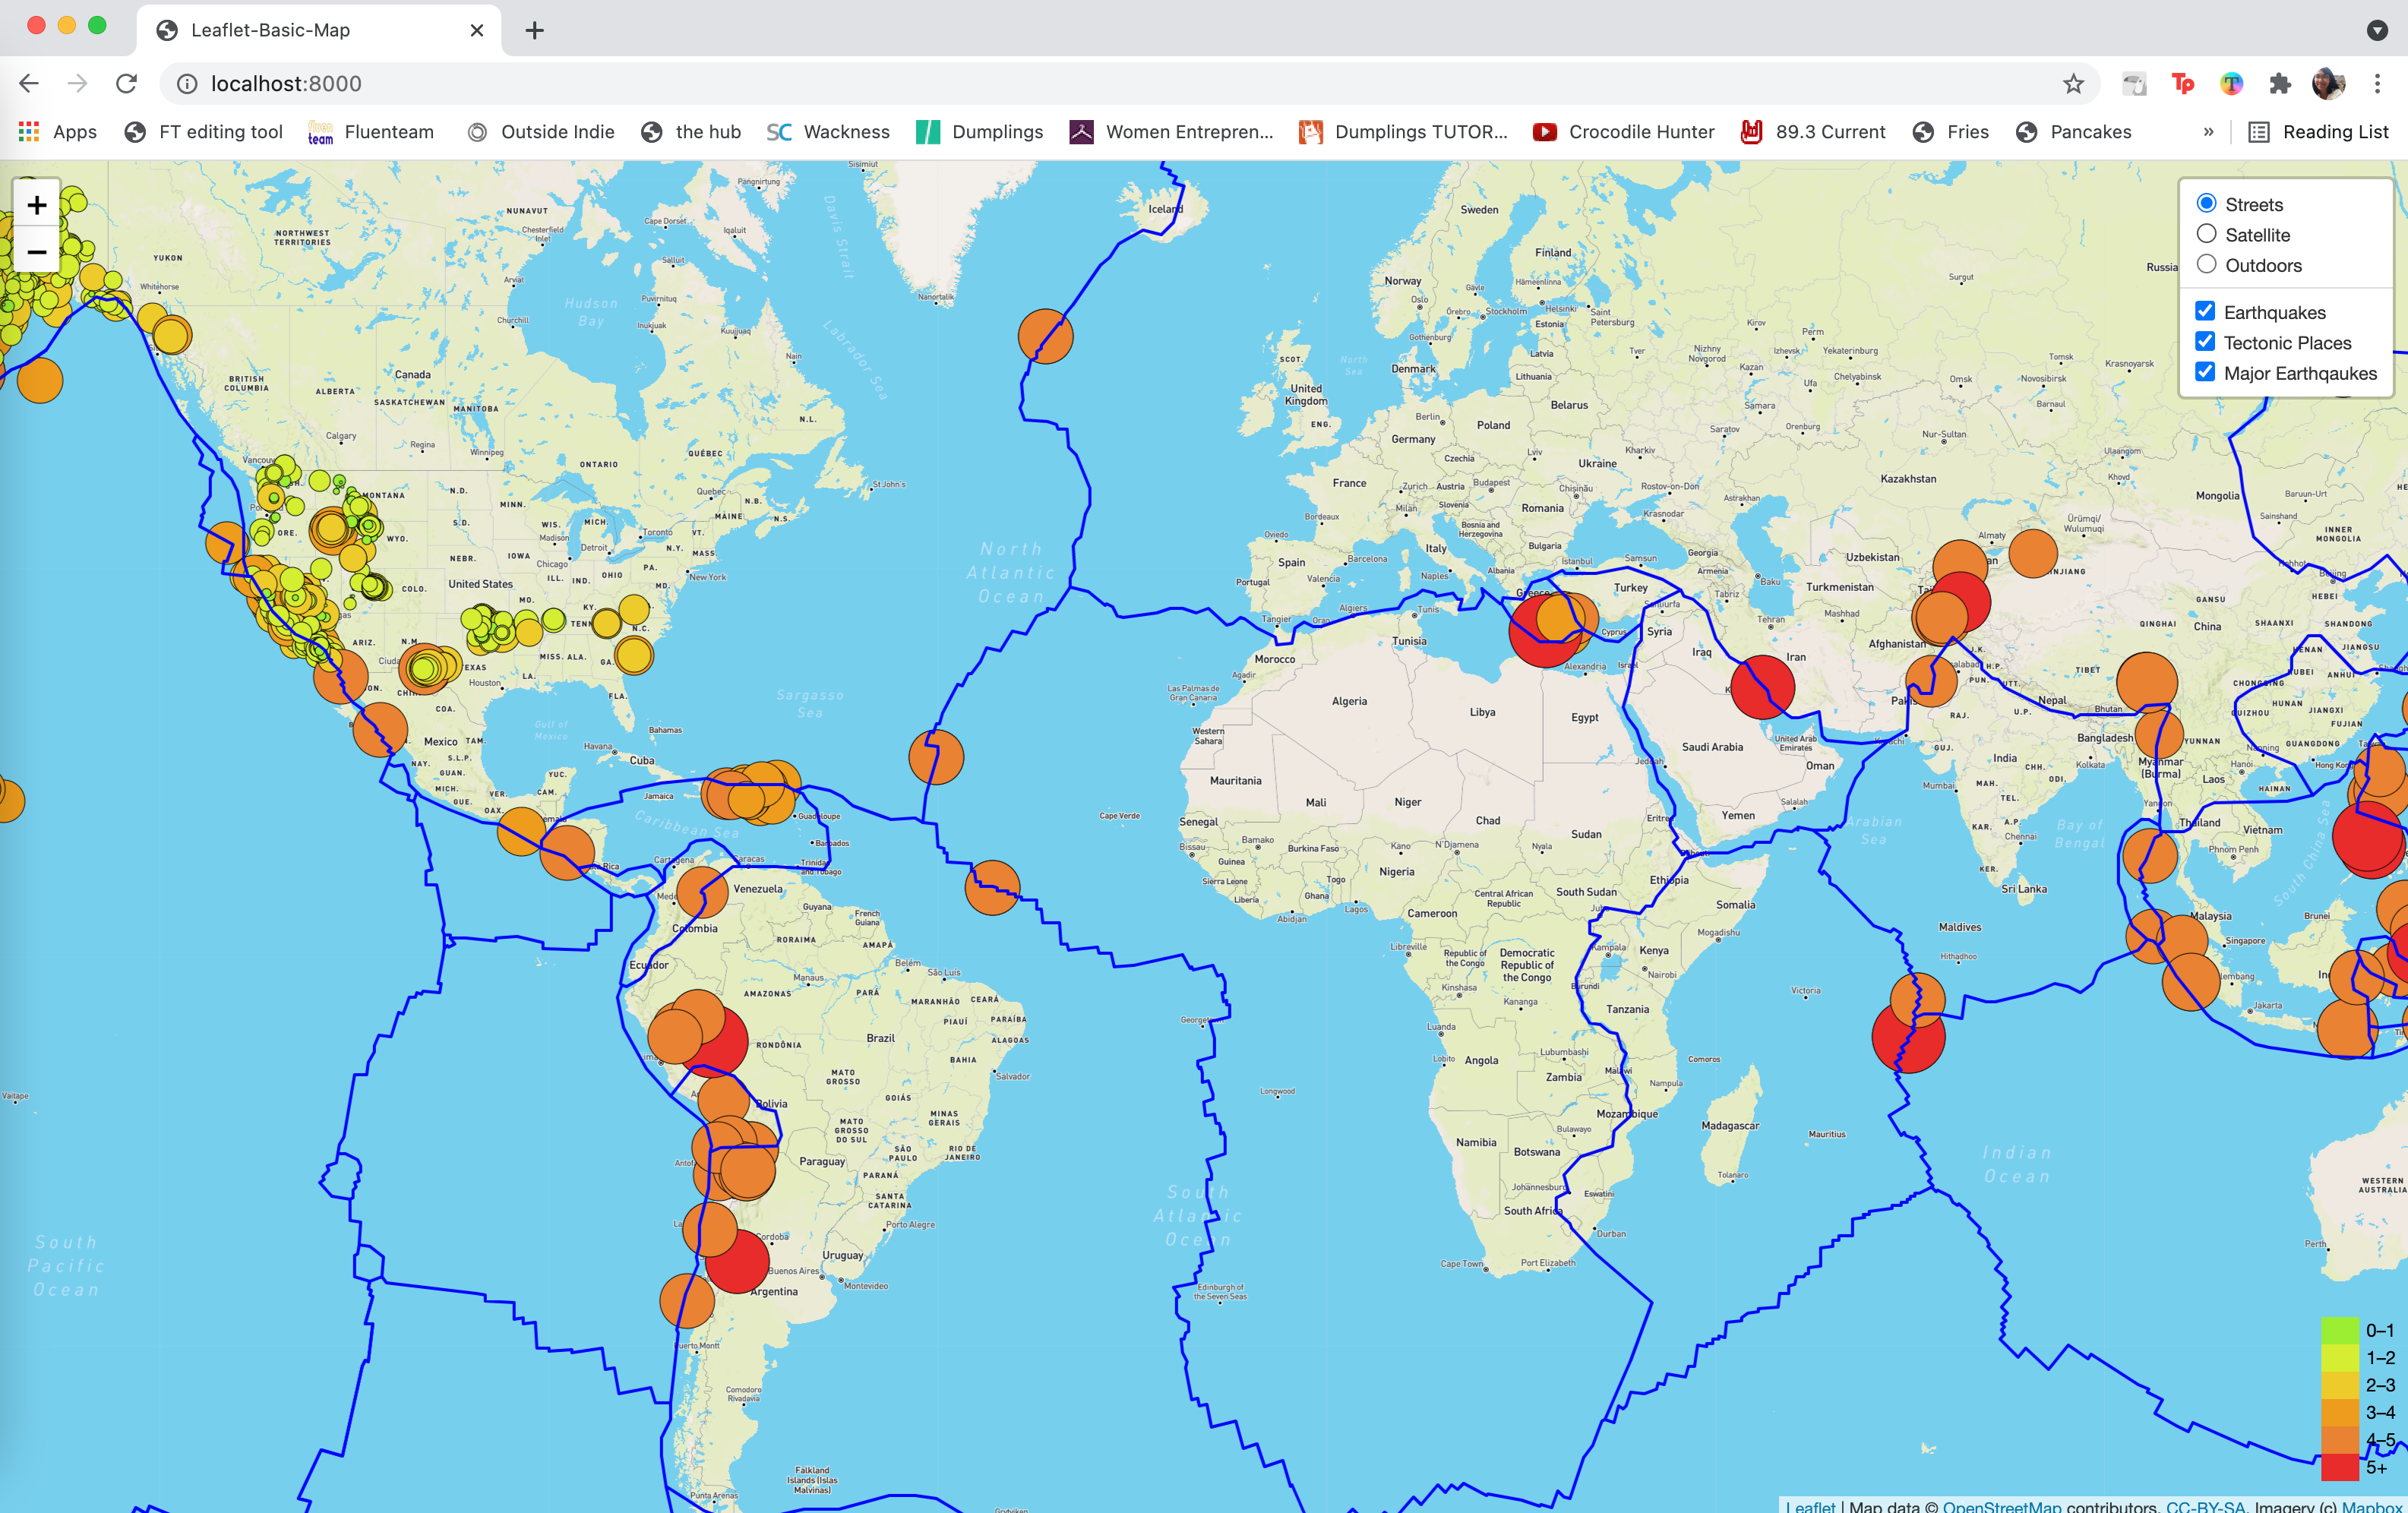The width and height of the screenshot is (2408, 1513).
Task: Click the Leaflet attribution link
Action: pos(1810,1506)
